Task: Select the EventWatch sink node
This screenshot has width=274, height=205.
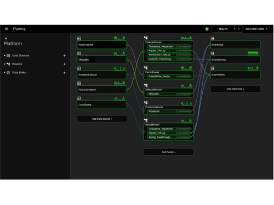Action: pos(236,75)
